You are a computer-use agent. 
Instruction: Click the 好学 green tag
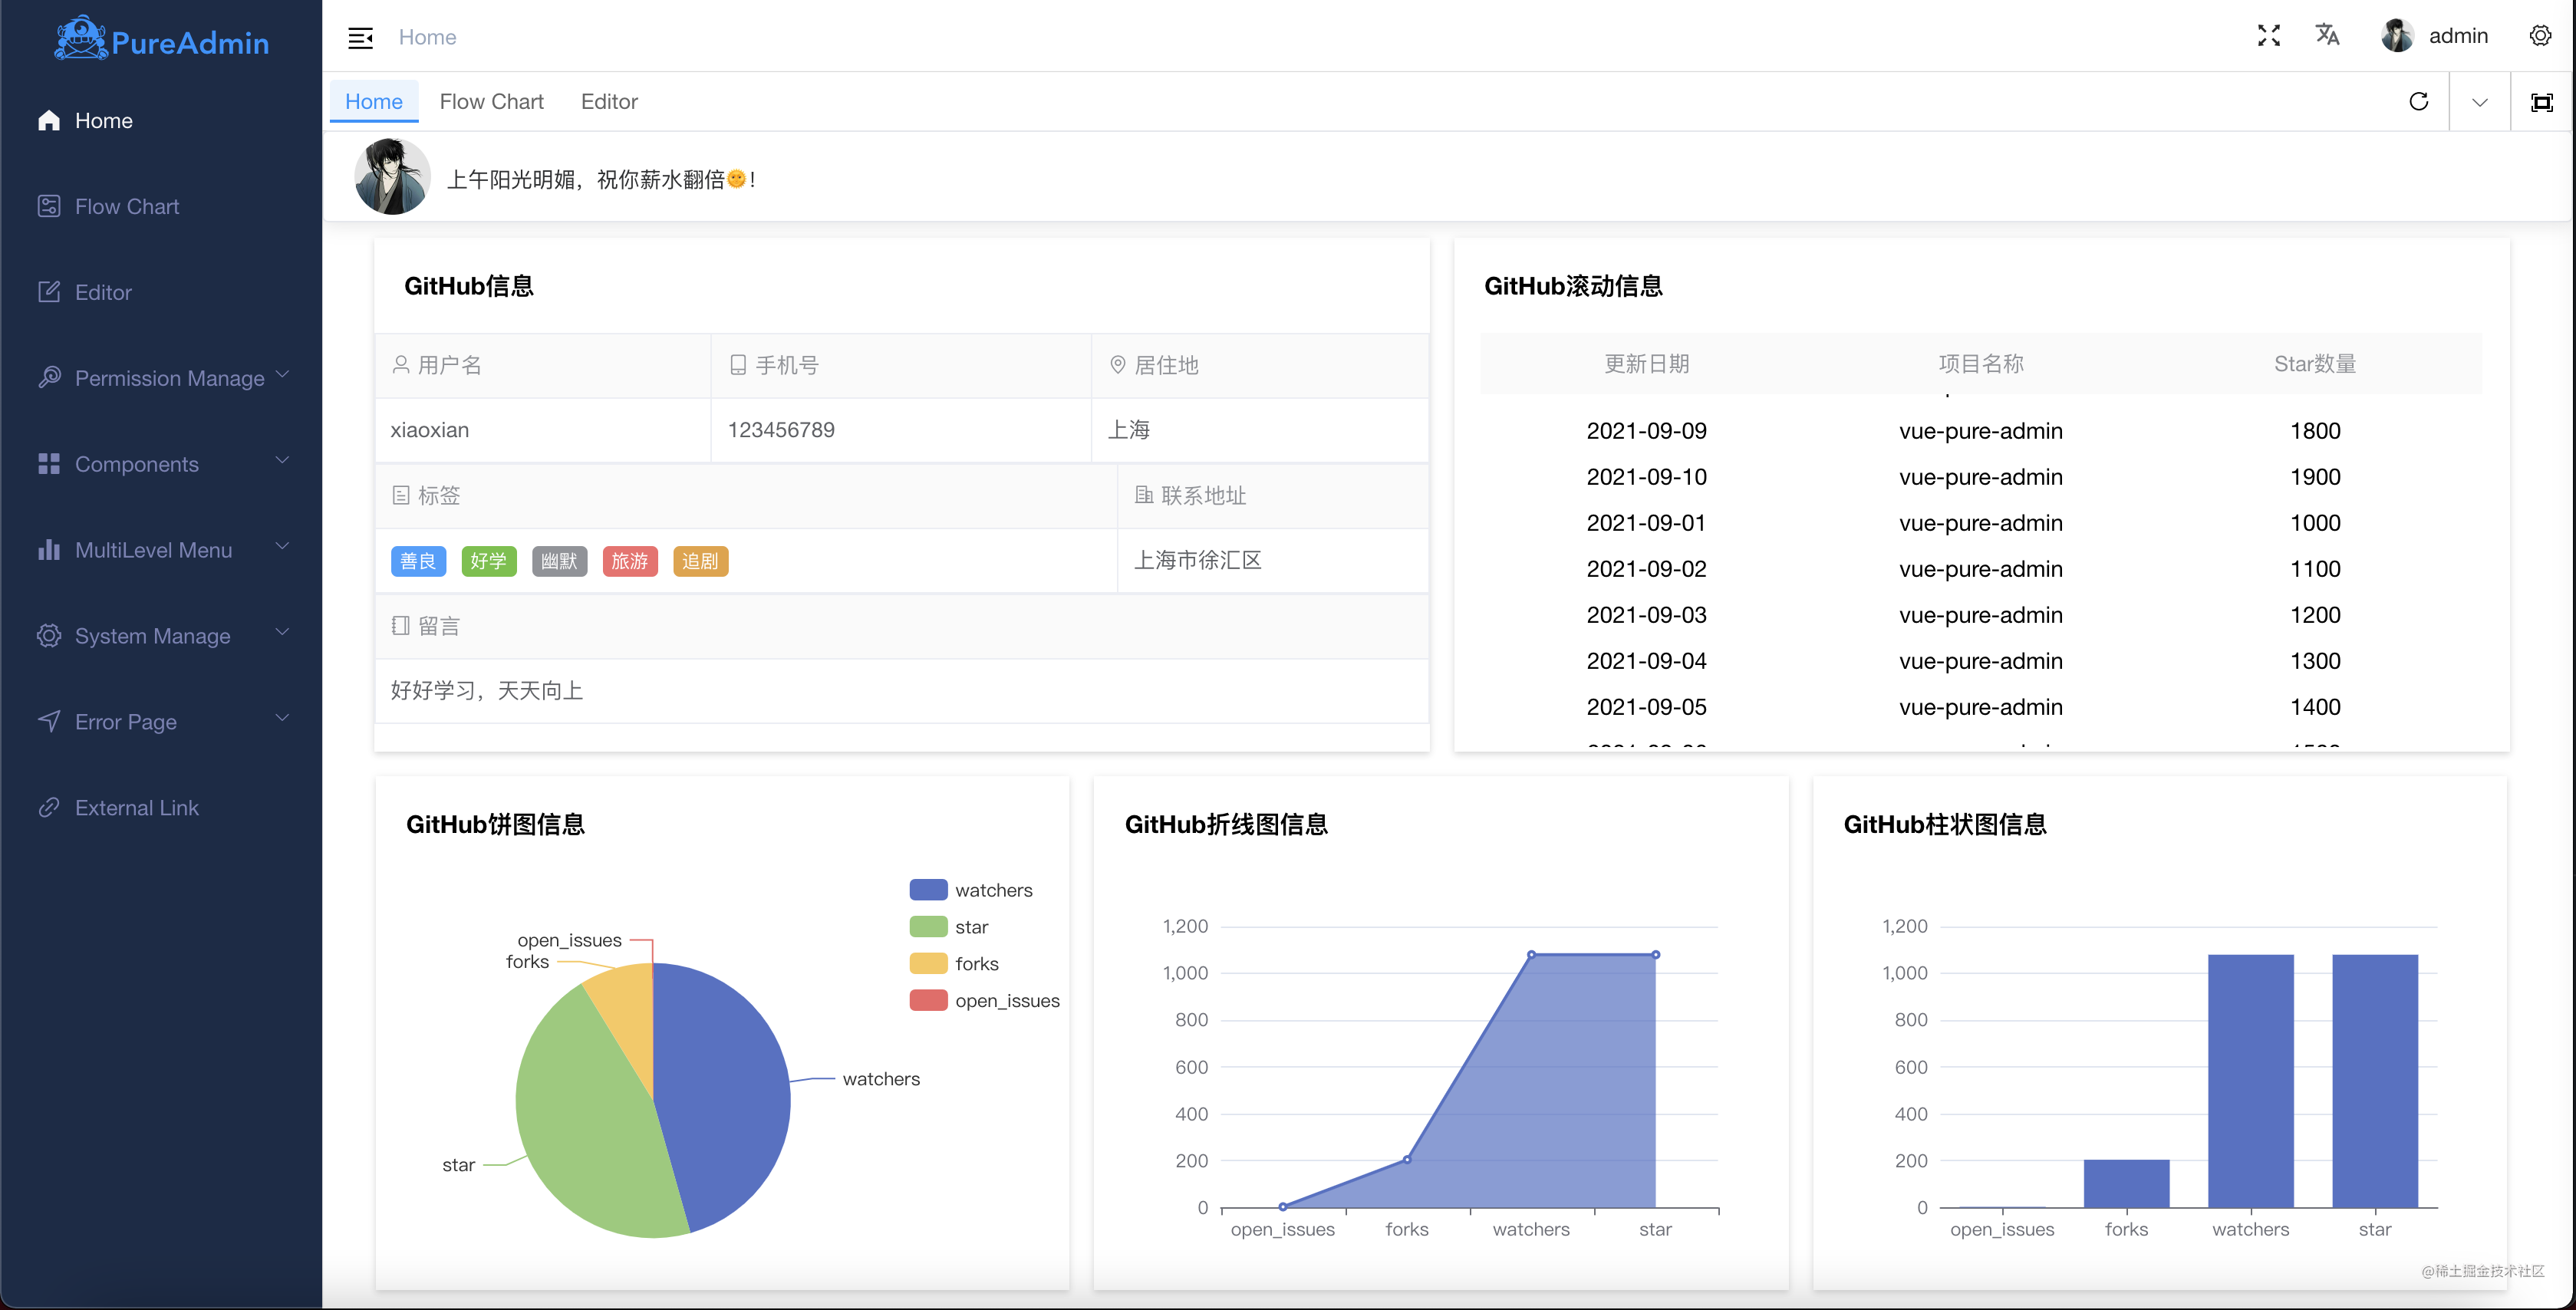[x=489, y=561]
